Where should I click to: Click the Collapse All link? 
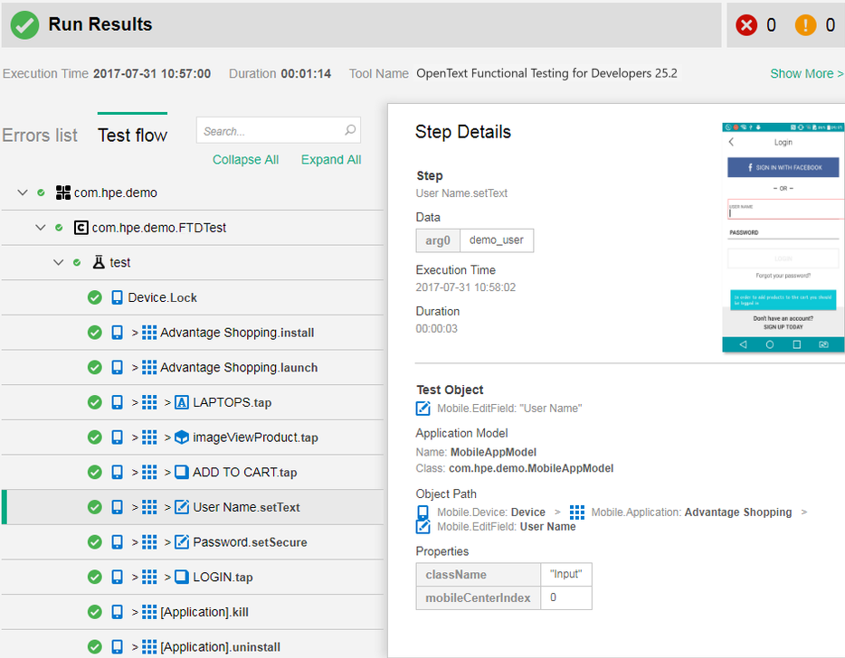click(x=245, y=160)
